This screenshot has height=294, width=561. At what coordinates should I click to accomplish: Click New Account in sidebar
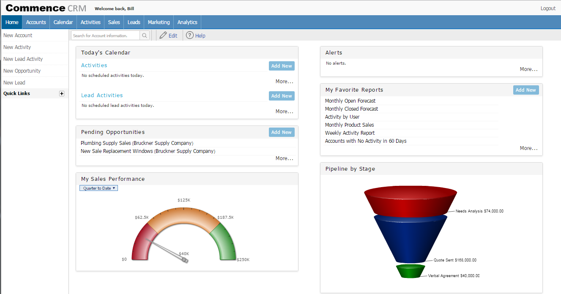tap(18, 35)
